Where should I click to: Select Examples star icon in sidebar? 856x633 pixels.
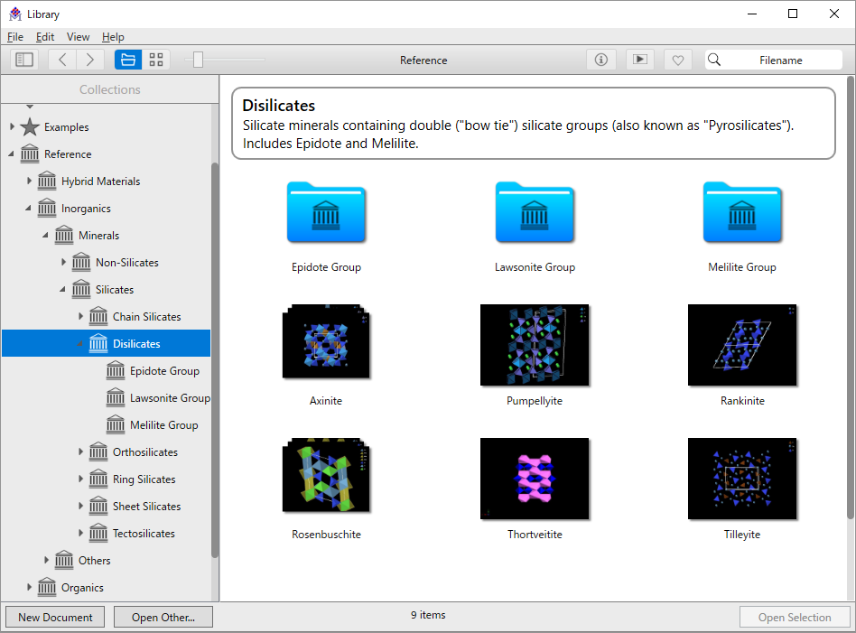click(x=30, y=126)
